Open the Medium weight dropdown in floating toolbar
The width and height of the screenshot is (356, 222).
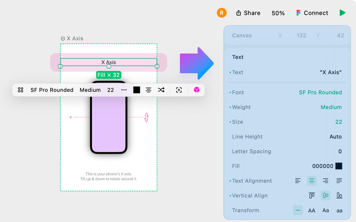coord(90,90)
